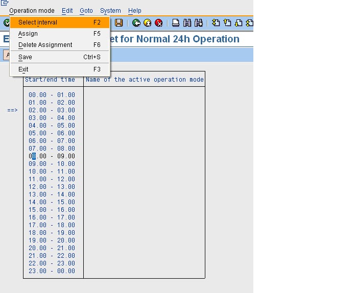Select the 10.00 - 11.00 interval row
The image size is (355, 293).
pos(52,172)
